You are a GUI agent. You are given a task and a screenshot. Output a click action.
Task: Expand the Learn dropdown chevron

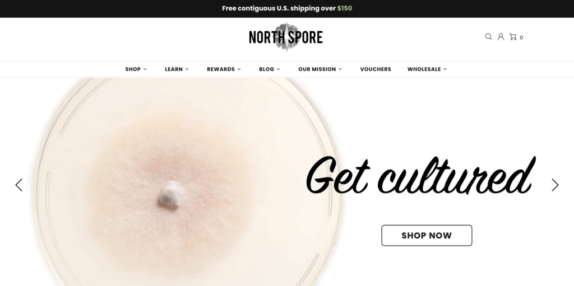click(187, 69)
